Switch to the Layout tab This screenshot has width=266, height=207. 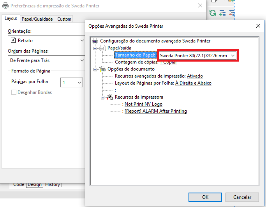[11, 18]
